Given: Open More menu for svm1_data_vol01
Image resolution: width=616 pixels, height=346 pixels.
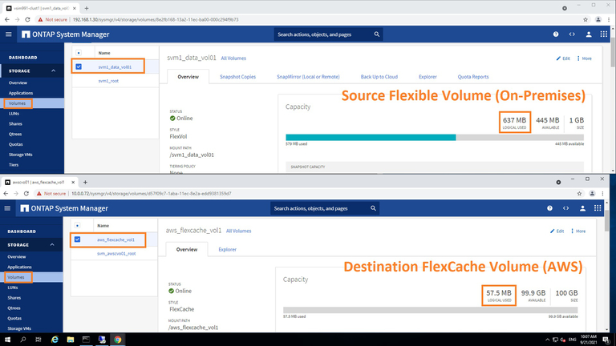Looking at the screenshot, I should (x=583, y=58).
